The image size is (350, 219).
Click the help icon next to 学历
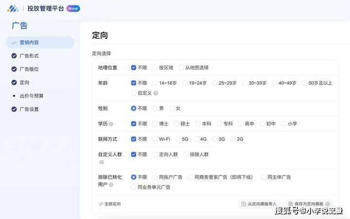pos(111,124)
